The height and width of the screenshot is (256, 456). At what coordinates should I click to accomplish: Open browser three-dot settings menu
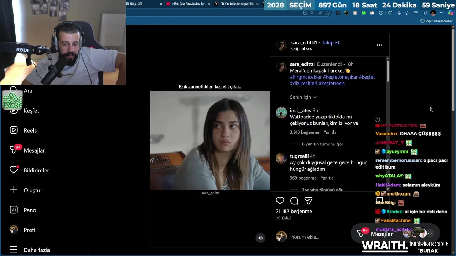coord(442,13)
